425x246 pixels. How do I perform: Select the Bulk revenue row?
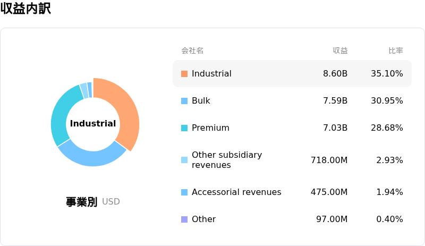click(x=292, y=101)
